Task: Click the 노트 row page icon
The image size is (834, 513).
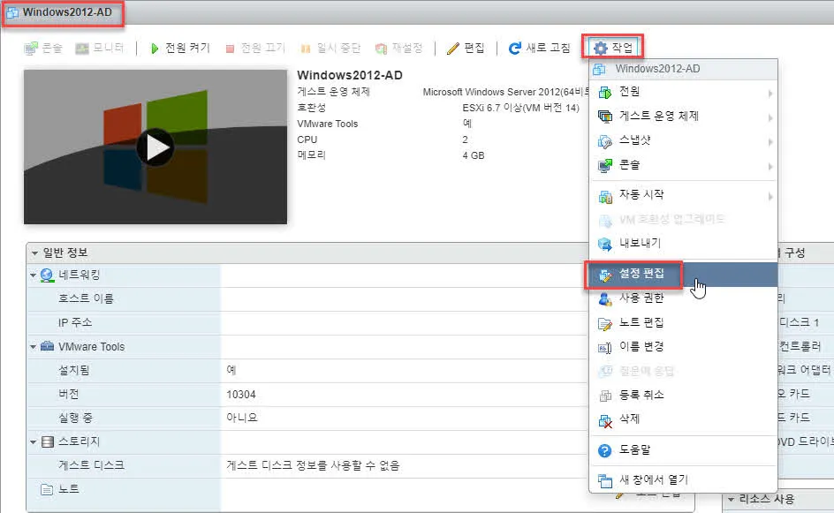Action: [47, 489]
